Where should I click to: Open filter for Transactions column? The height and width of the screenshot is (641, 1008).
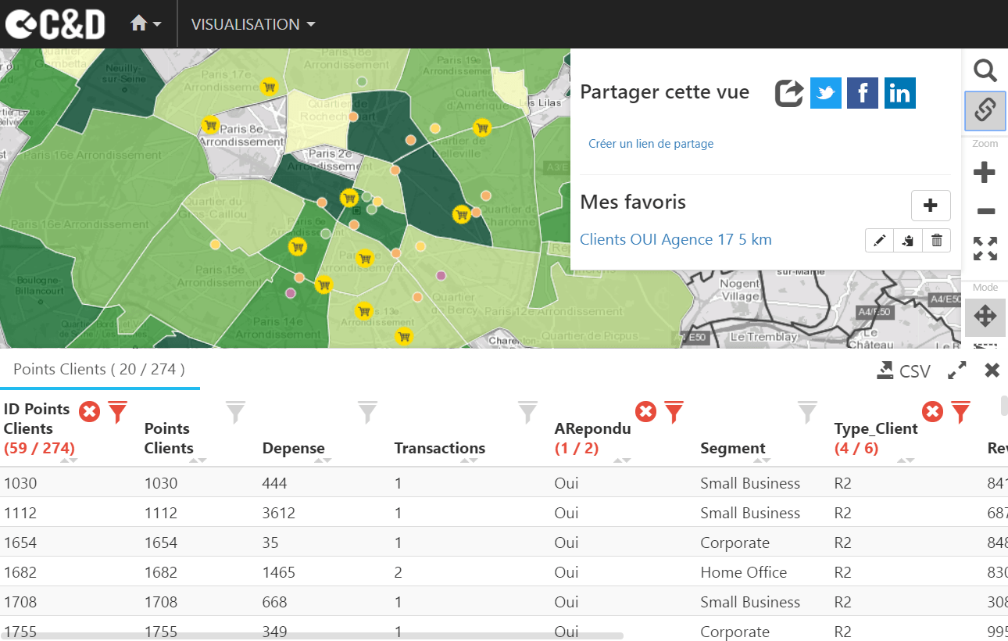[528, 412]
